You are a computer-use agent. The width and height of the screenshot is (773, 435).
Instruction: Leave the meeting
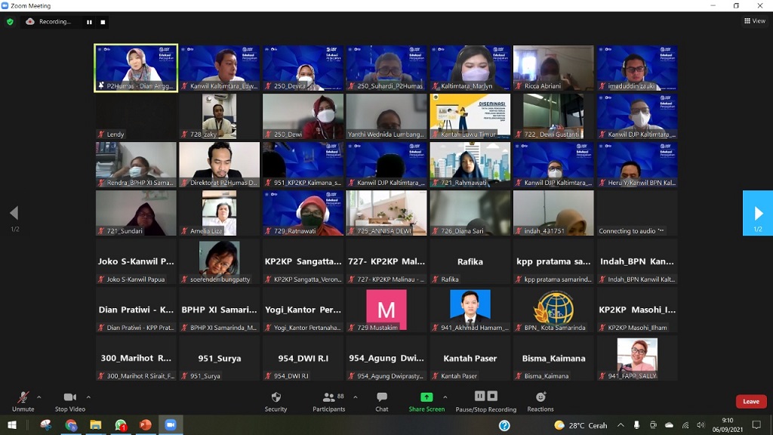(x=750, y=402)
